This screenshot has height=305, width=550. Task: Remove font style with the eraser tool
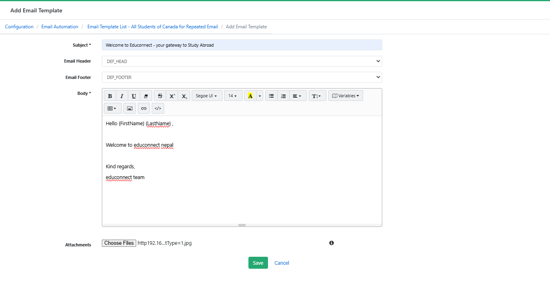point(146,96)
